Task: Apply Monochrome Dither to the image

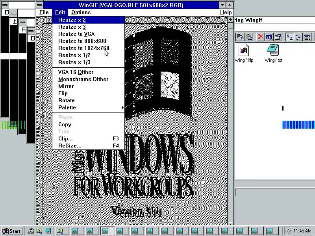Action: point(88,79)
